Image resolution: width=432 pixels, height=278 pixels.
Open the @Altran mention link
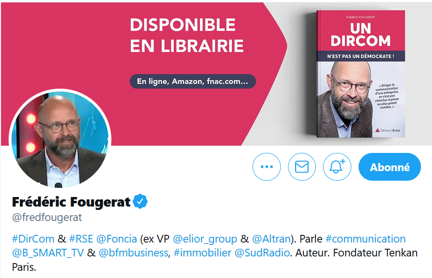(271, 239)
